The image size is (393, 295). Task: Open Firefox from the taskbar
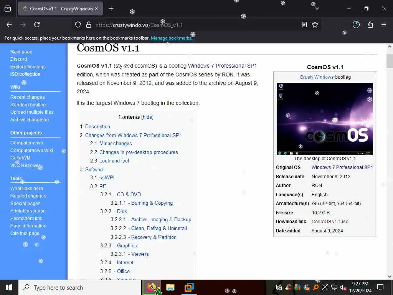pyautogui.click(x=152, y=287)
